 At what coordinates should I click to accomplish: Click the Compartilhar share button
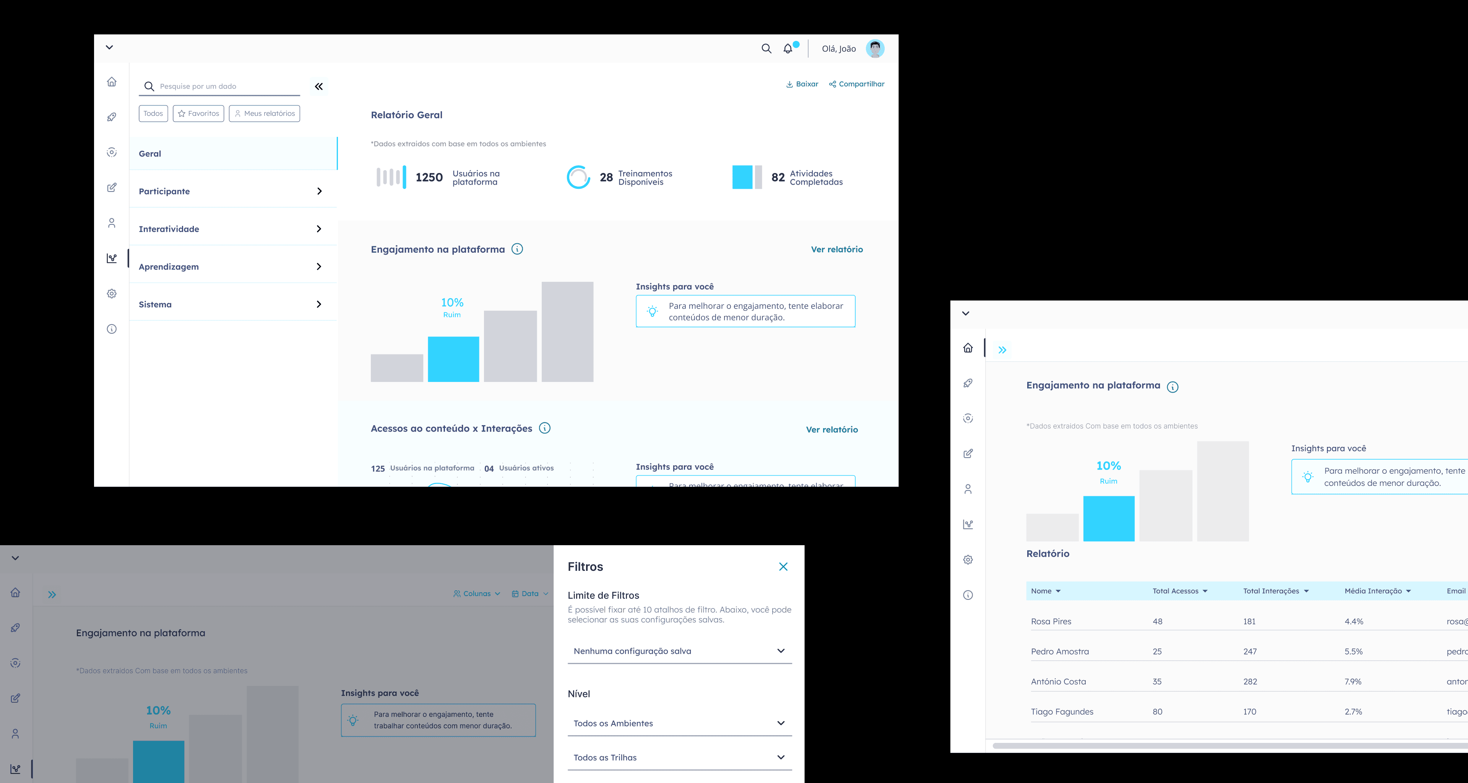tap(856, 84)
